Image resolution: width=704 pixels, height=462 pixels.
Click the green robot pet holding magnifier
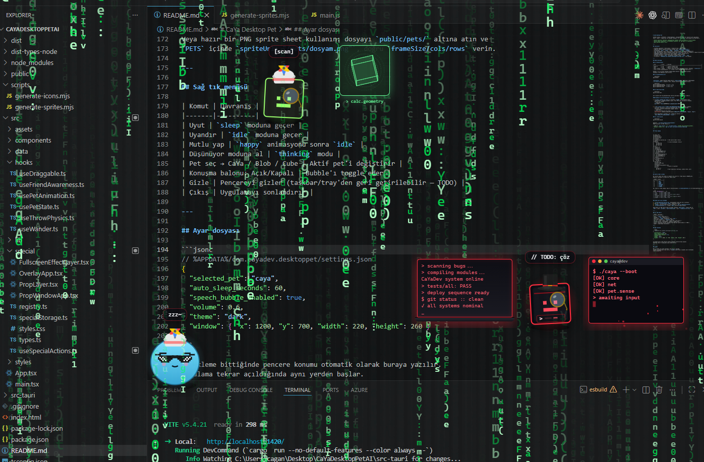click(x=284, y=93)
